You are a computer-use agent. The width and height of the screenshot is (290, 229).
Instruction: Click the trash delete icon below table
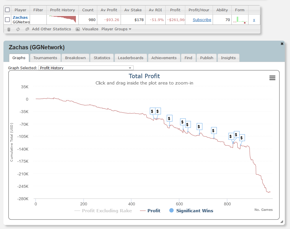(x=9, y=29)
